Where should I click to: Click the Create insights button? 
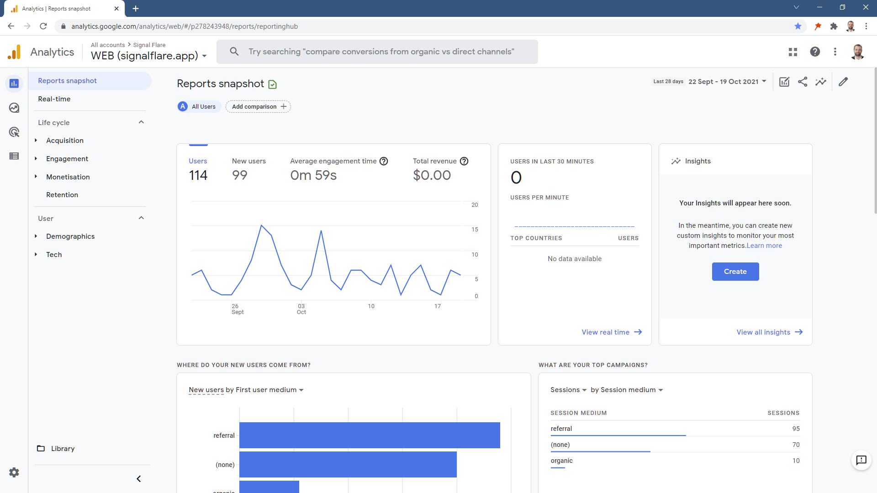(x=735, y=272)
